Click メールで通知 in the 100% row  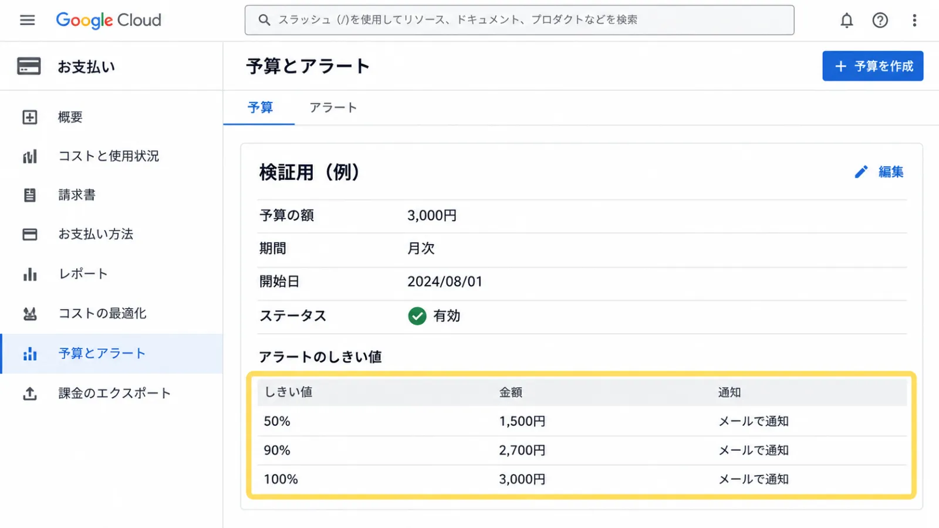tap(754, 479)
